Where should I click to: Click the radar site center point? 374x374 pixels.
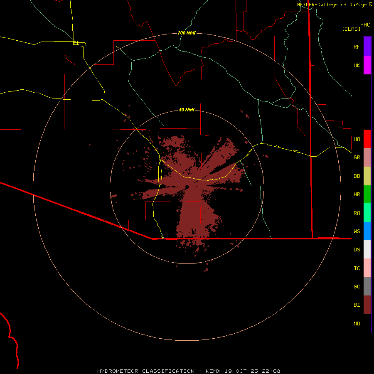click(x=187, y=187)
